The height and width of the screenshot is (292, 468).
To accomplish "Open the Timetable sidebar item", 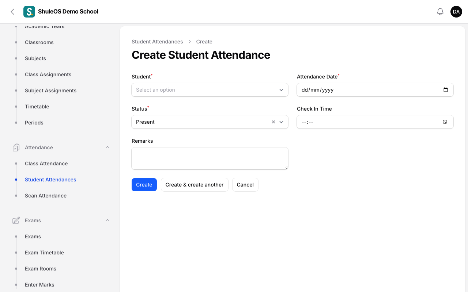I will (37, 107).
